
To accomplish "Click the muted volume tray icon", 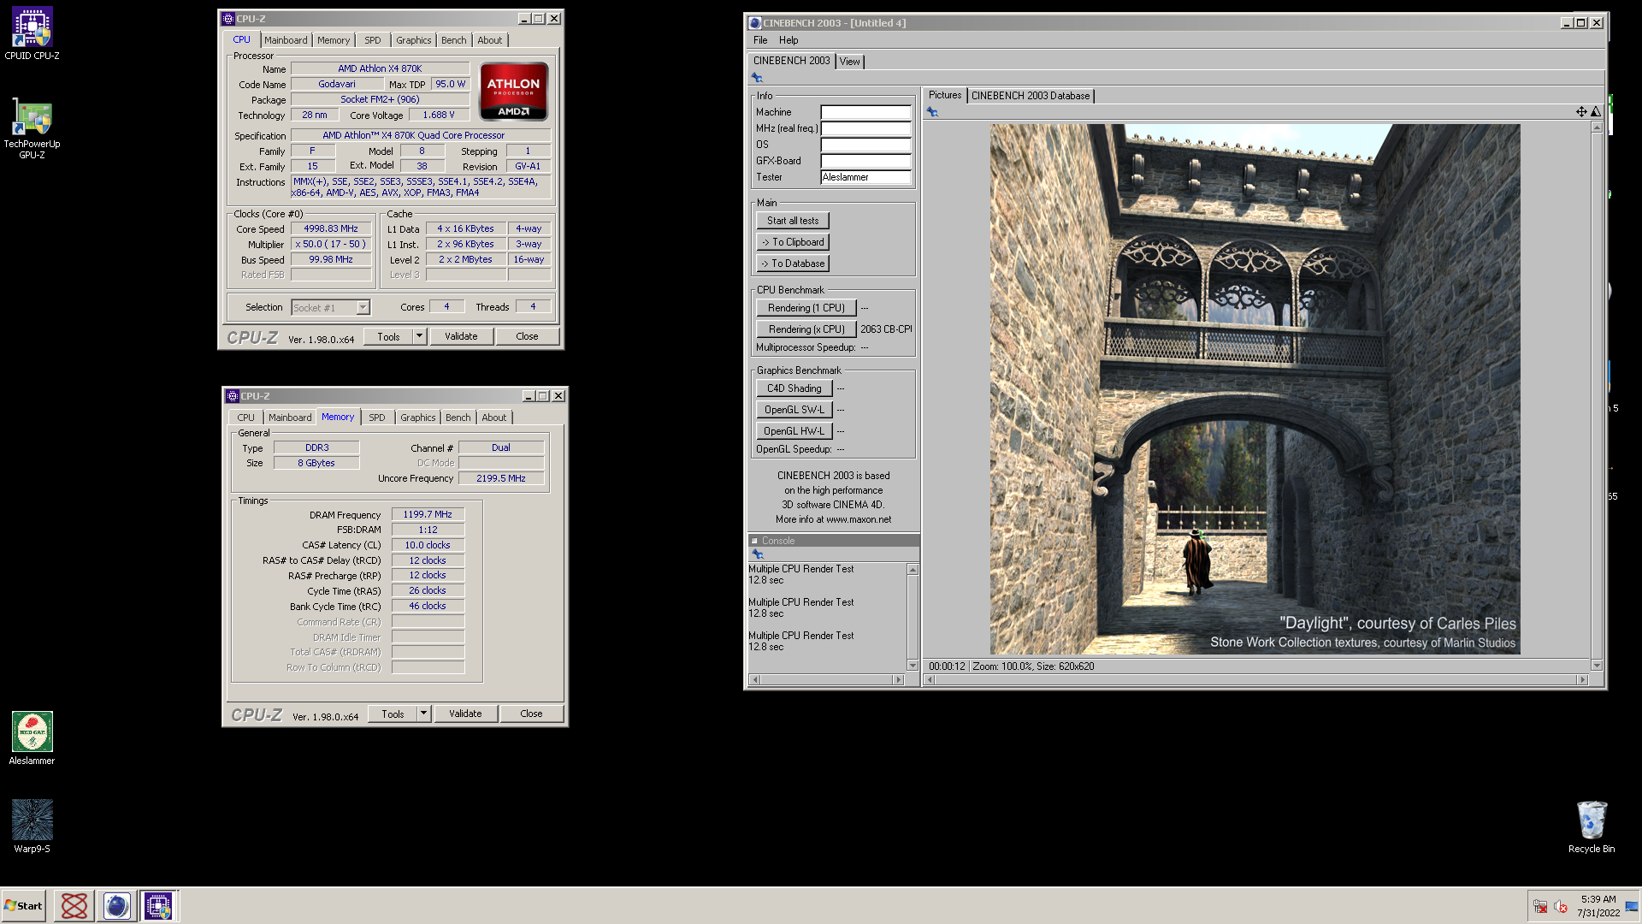I will [x=1561, y=906].
